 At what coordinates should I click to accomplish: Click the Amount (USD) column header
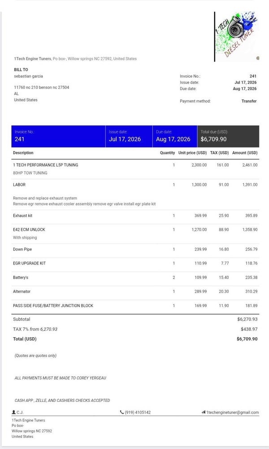(x=245, y=153)
